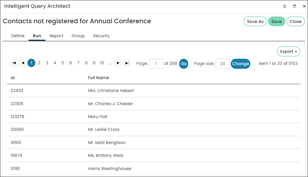
Task: Click the Id column header
Action: (13, 78)
